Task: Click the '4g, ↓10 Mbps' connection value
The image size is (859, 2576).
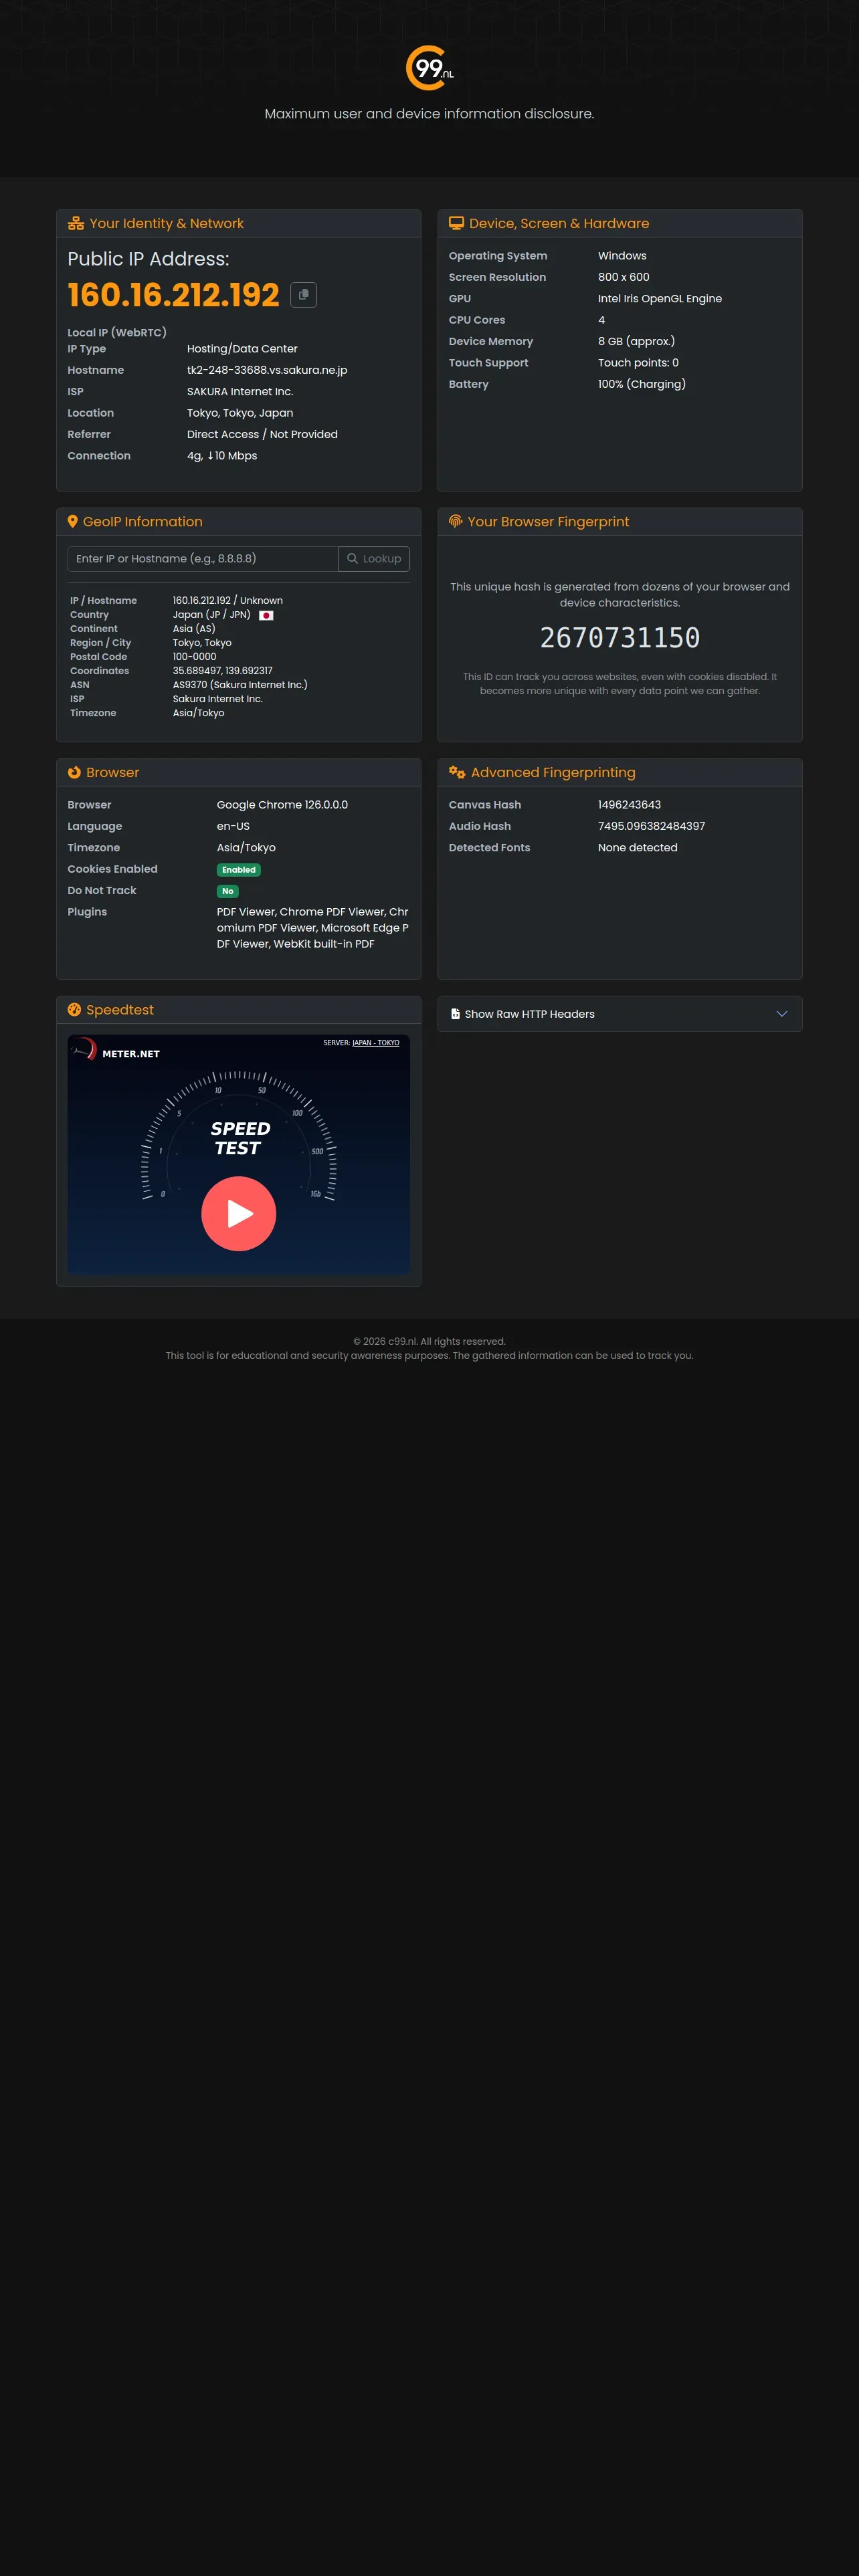Action: coord(222,456)
